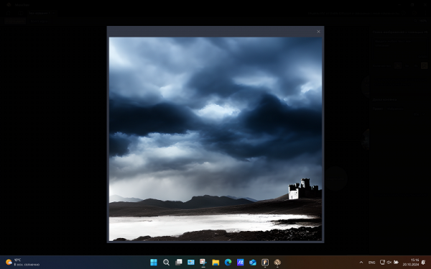
Task: Open the blue slash-icon taskbar app
Action: coord(240,262)
